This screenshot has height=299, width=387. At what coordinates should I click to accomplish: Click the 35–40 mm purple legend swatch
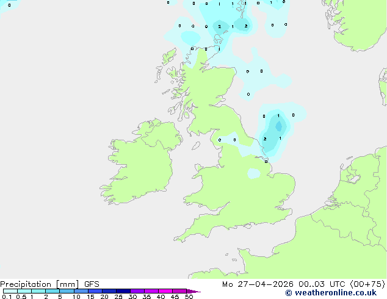tap(151, 291)
